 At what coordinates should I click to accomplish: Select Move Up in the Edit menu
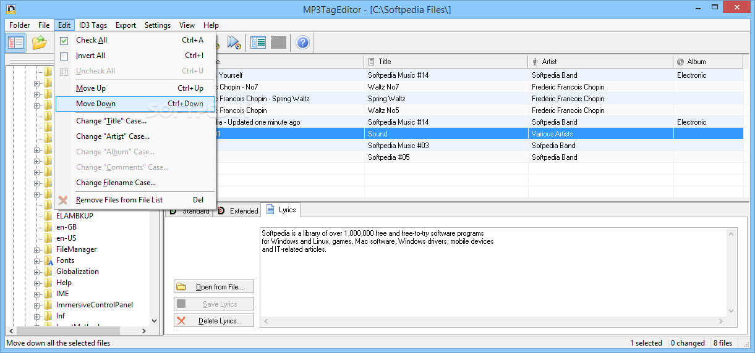(135, 88)
